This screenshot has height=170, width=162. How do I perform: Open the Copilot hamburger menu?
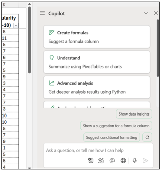(42, 13)
